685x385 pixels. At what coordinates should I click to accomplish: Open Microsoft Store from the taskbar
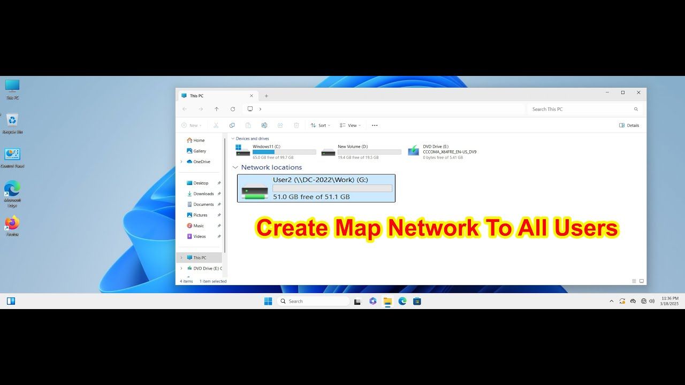[x=417, y=301]
